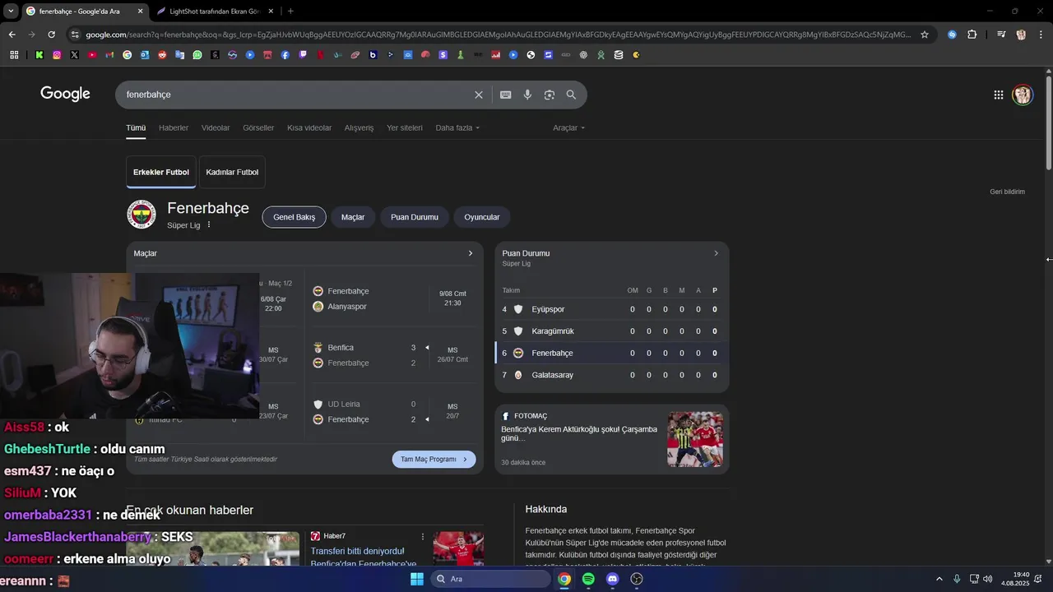Open more options next to Süper Lig
Screen dimensions: 1053x592
(209, 224)
